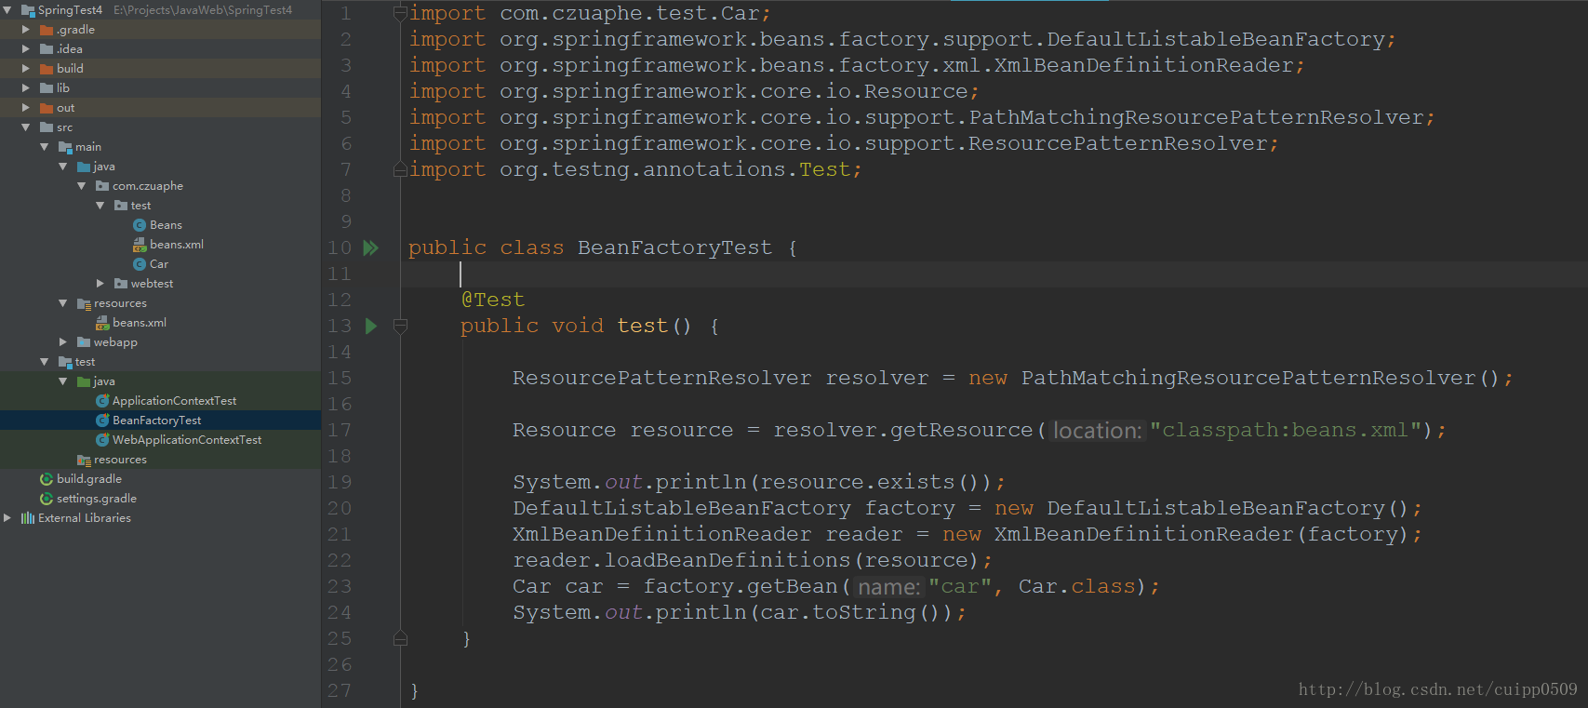
Task: Click the @Test annotation in the editor
Action: click(493, 300)
